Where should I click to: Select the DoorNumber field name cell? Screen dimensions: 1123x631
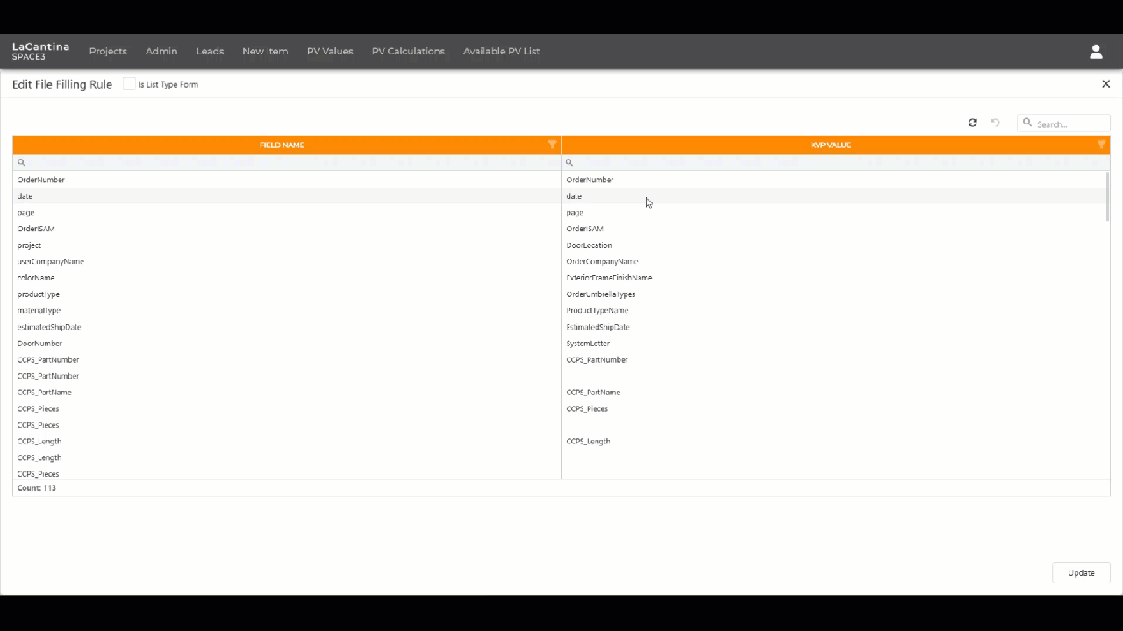click(287, 344)
